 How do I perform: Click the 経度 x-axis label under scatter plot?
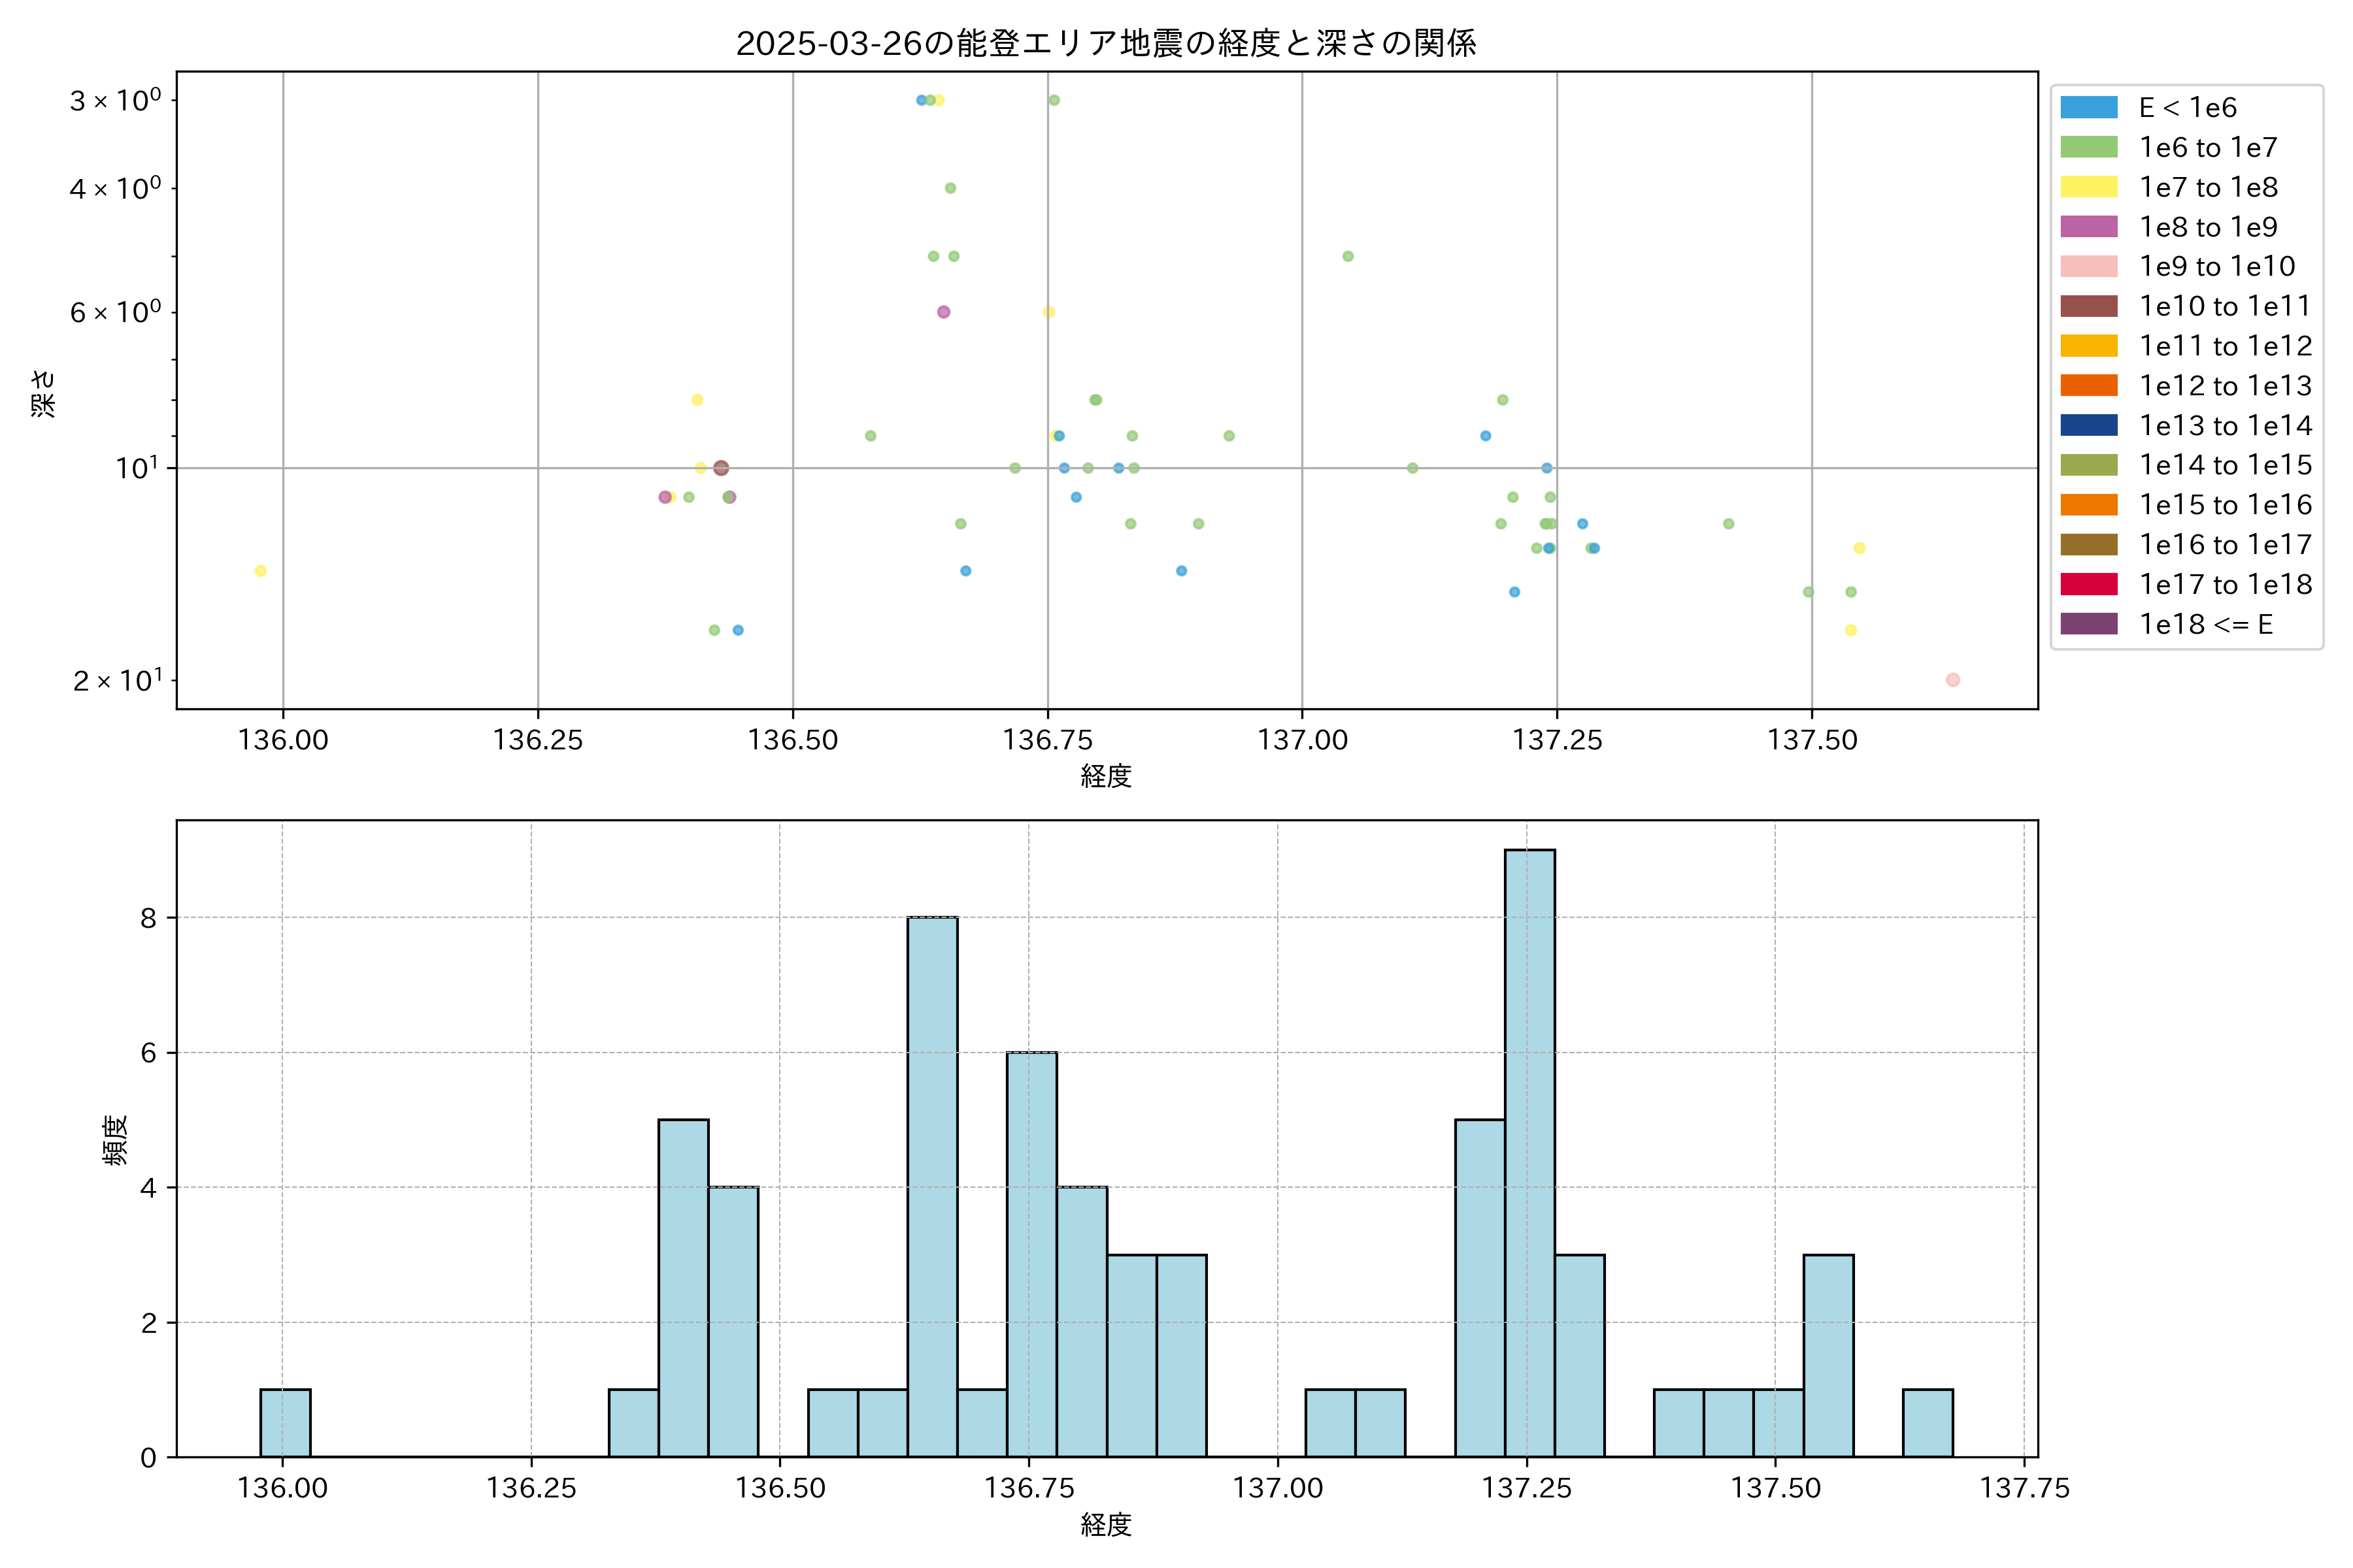[1105, 775]
